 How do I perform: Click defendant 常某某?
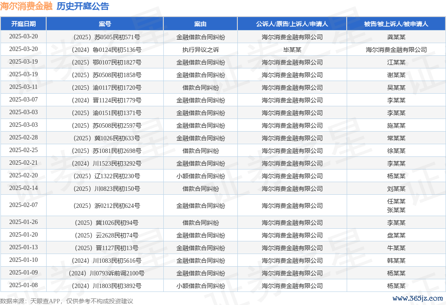point(396,138)
